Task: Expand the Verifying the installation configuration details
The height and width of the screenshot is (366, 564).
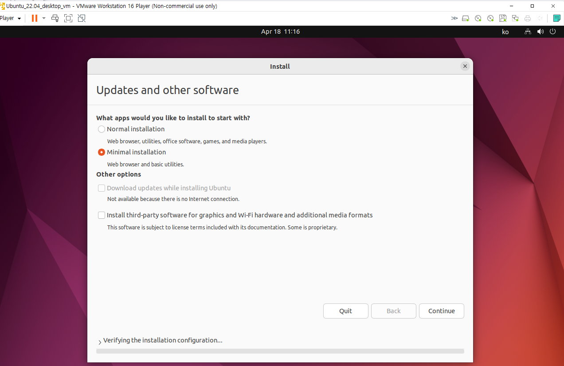Action: (x=100, y=342)
